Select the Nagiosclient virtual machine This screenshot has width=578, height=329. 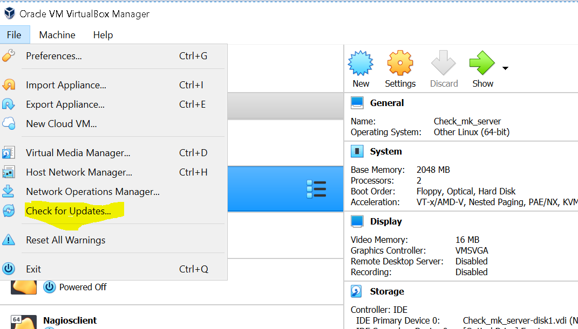70,320
